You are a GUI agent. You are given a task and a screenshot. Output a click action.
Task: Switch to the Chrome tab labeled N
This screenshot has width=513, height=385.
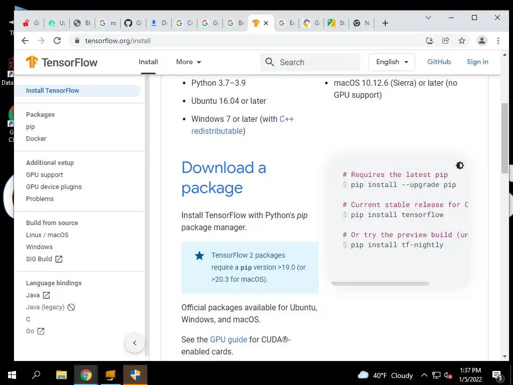click(x=362, y=23)
